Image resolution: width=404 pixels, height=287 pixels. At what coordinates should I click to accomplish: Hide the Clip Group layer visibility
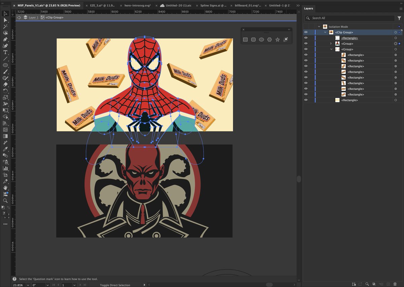(x=306, y=32)
